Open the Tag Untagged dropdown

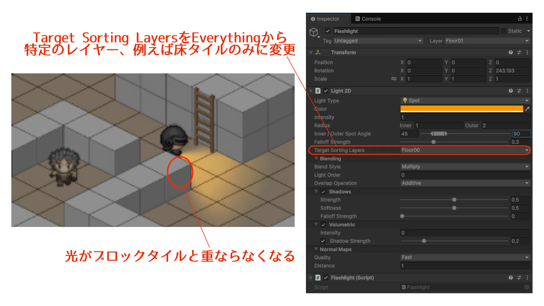click(x=378, y=41)
